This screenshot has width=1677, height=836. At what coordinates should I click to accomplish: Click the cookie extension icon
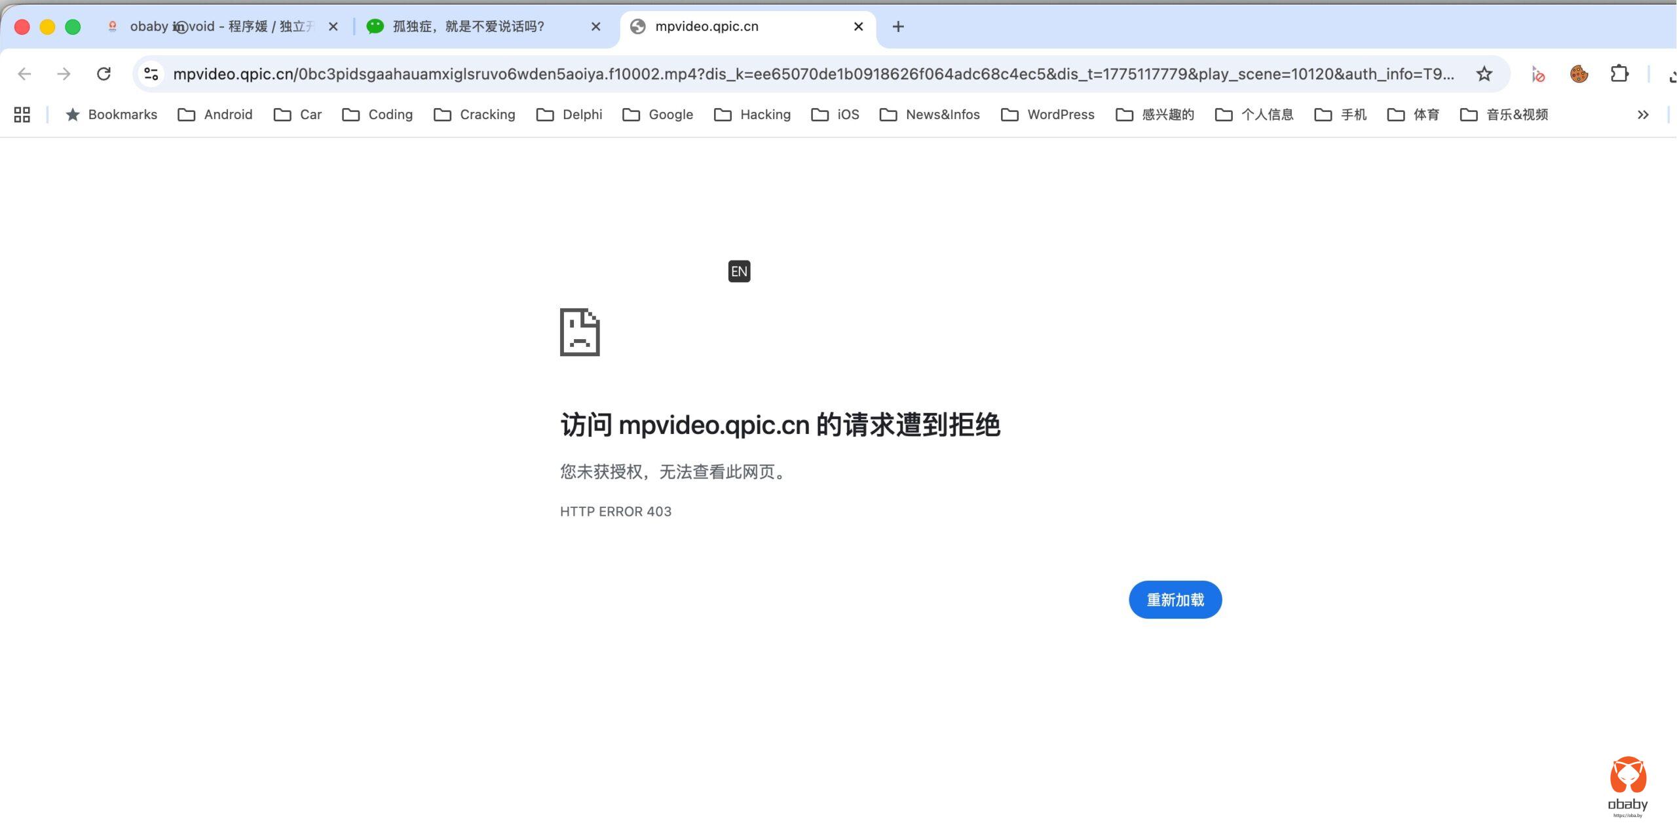(1579, 74)
